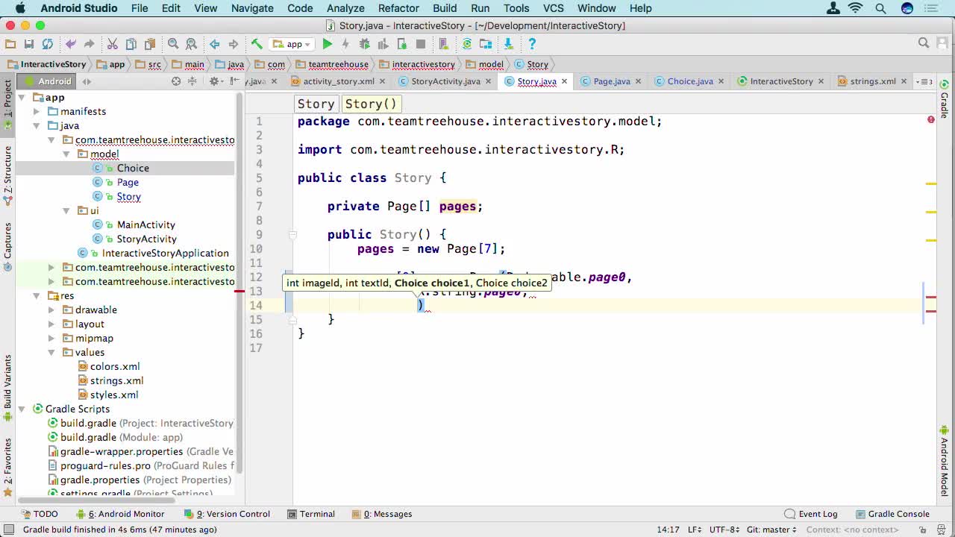Toggle the Event Log tool window
Screen dimensions: 955x537
[x=811, y=514]
